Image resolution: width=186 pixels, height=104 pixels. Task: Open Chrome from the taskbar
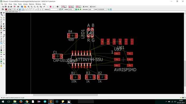(x=27, y=101)
